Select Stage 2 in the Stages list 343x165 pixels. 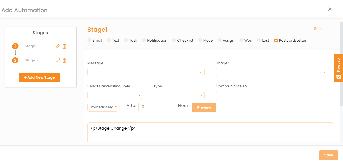31,60
